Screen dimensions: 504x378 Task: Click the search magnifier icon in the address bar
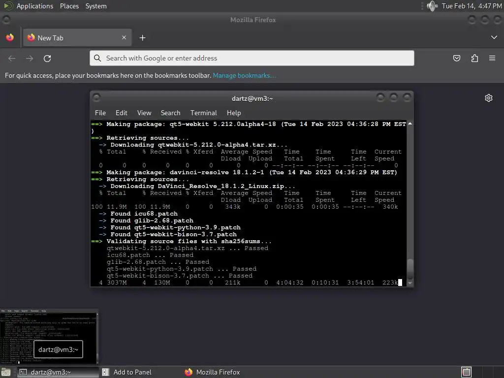coord(97,58)
